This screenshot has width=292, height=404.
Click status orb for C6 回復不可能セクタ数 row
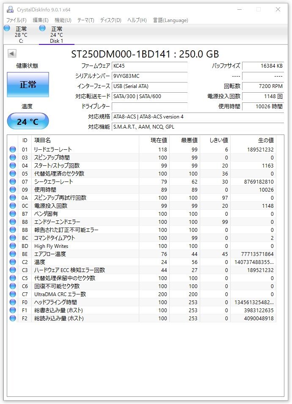[13, 286]
